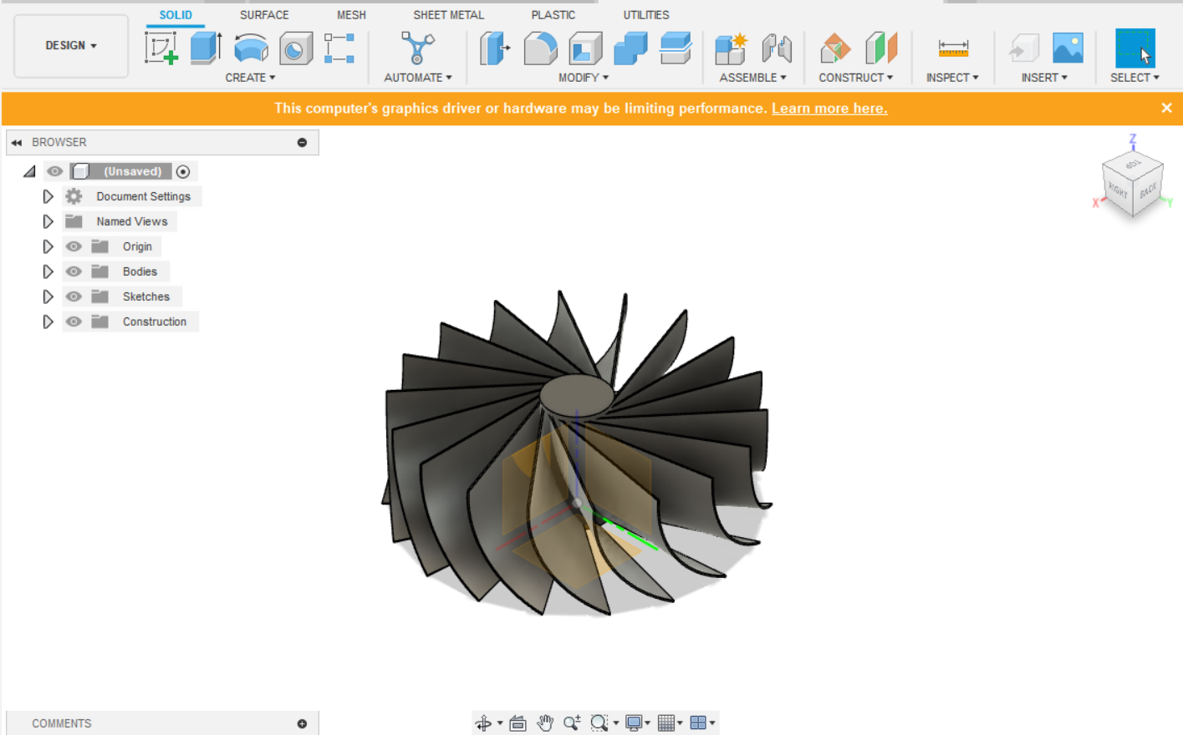This screenshot has width=1183, height=735.
Task: Toggle visibility of the Bodies folder
Action: pyautogui.click(x=74, y=271)
